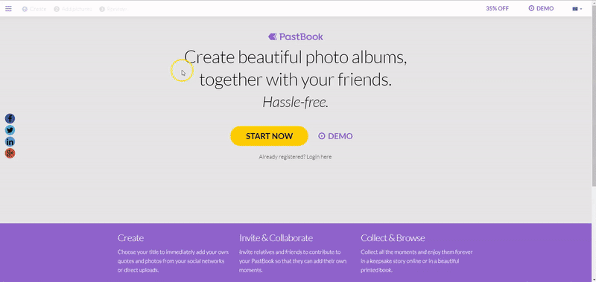Open the 35% OFF offer link
This screenshot has height=282, width=596.
497,8
